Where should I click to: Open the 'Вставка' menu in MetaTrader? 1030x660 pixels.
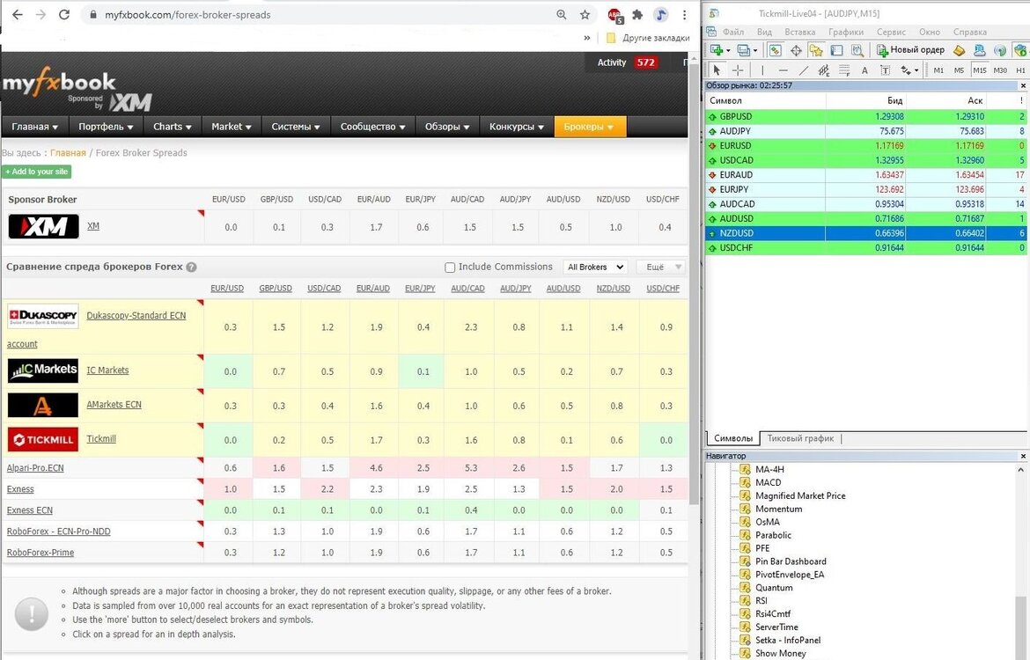[799, 32]
